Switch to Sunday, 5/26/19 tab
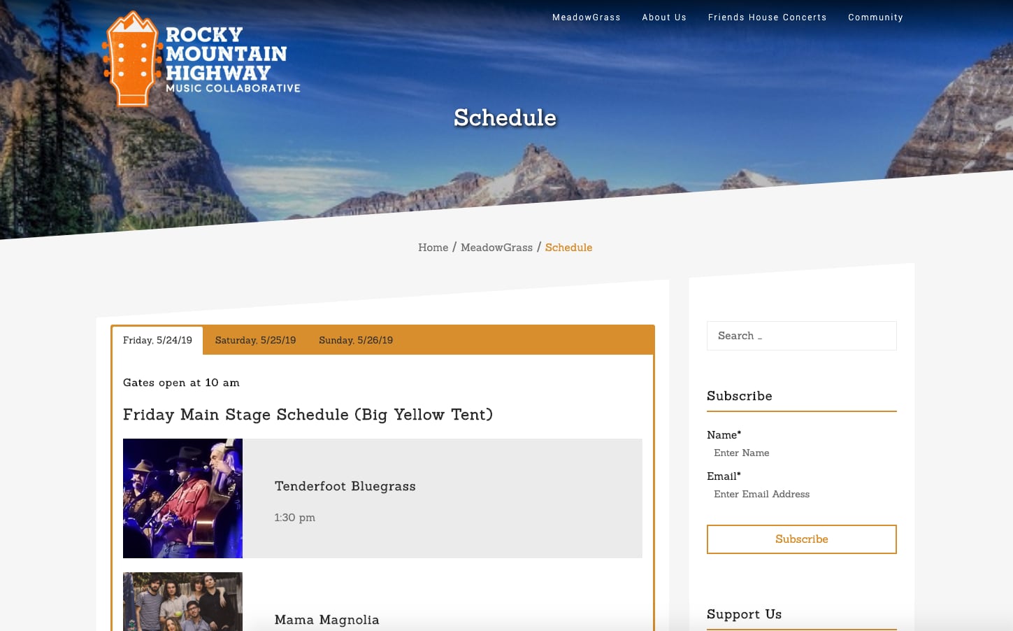Screen dimensions: 1013x631 [x=356, y=341]
